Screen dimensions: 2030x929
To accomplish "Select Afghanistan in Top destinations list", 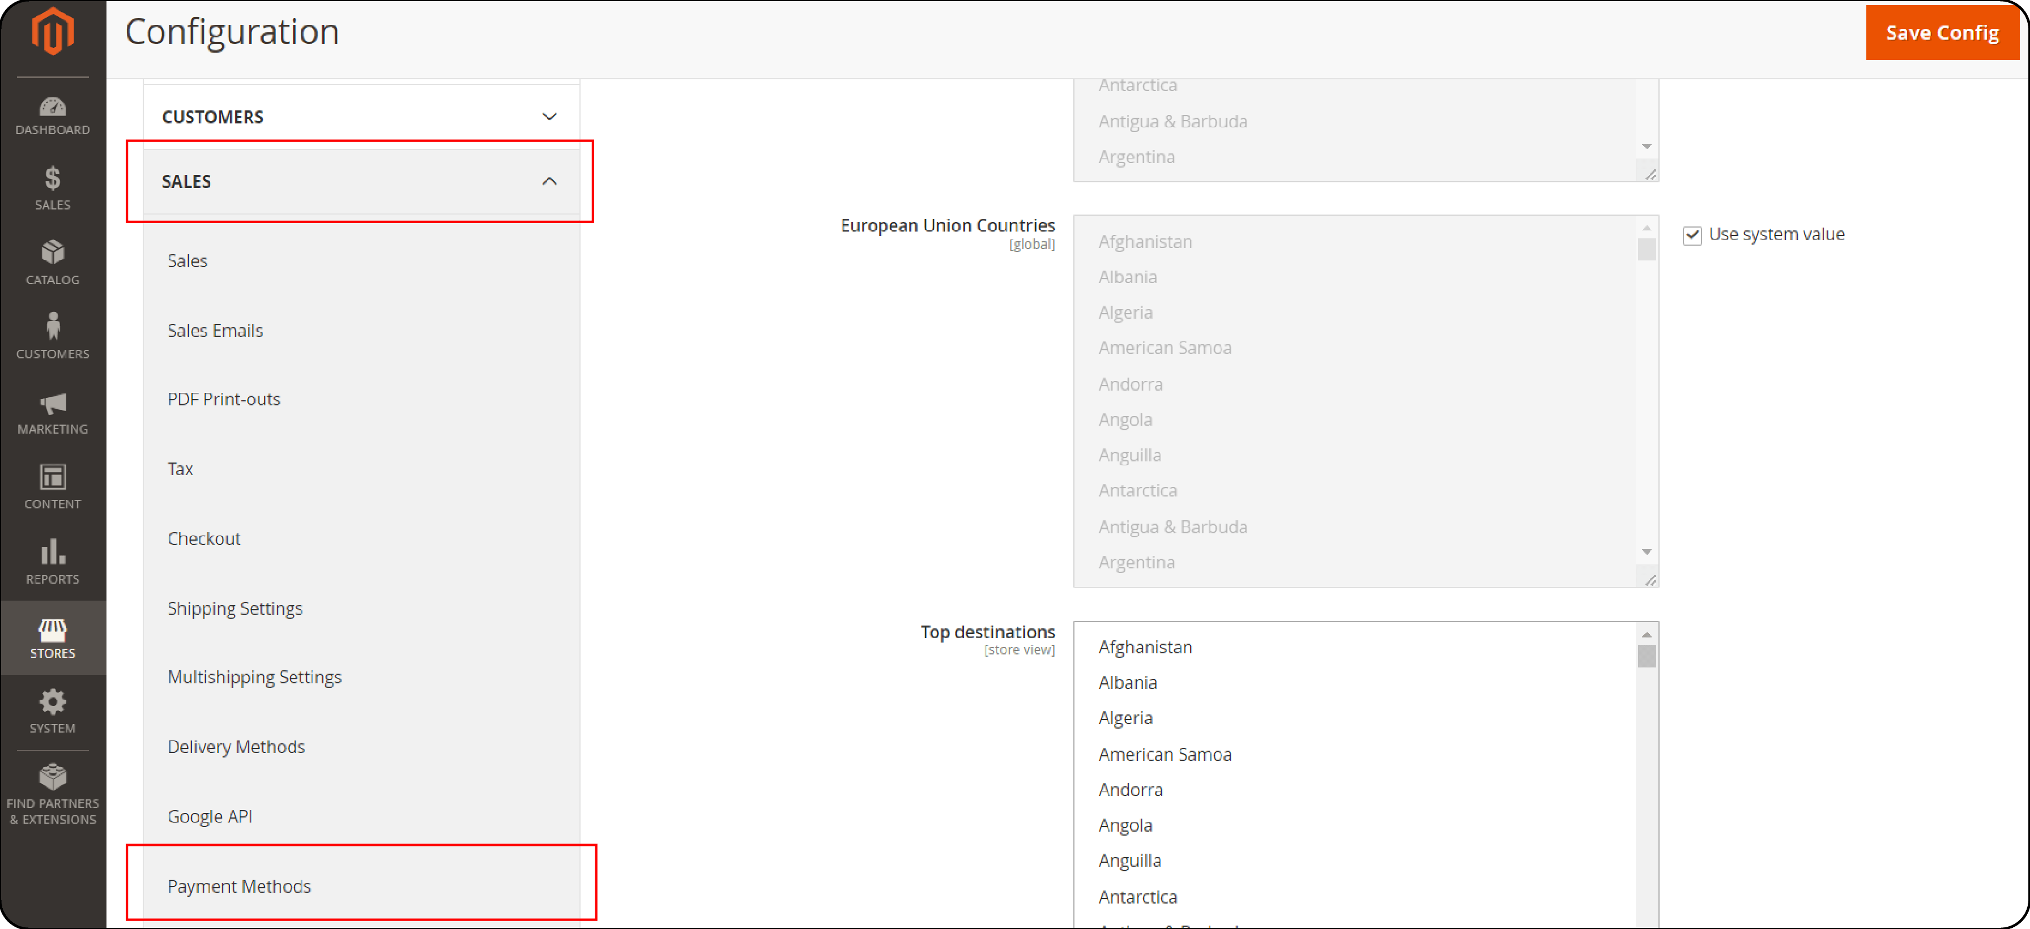I will pos(1145,645).
